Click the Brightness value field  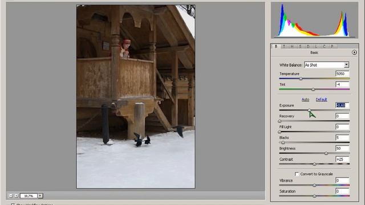(342, 148)
